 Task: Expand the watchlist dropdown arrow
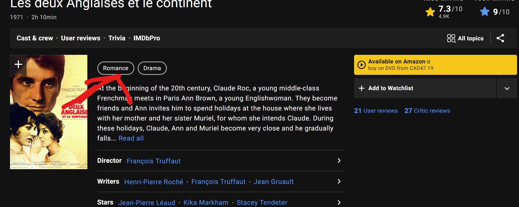[x=507, y=88]
